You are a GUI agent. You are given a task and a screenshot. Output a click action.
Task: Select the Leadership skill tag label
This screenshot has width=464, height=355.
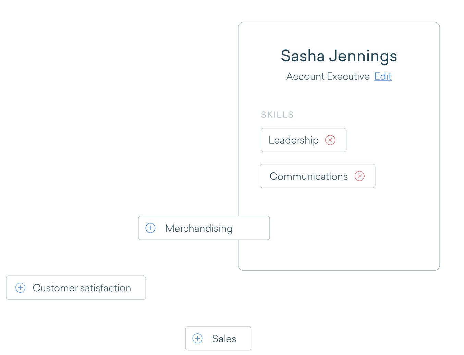pos(293,140)
